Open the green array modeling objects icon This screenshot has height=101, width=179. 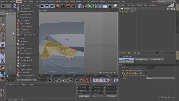coord(95,6)
